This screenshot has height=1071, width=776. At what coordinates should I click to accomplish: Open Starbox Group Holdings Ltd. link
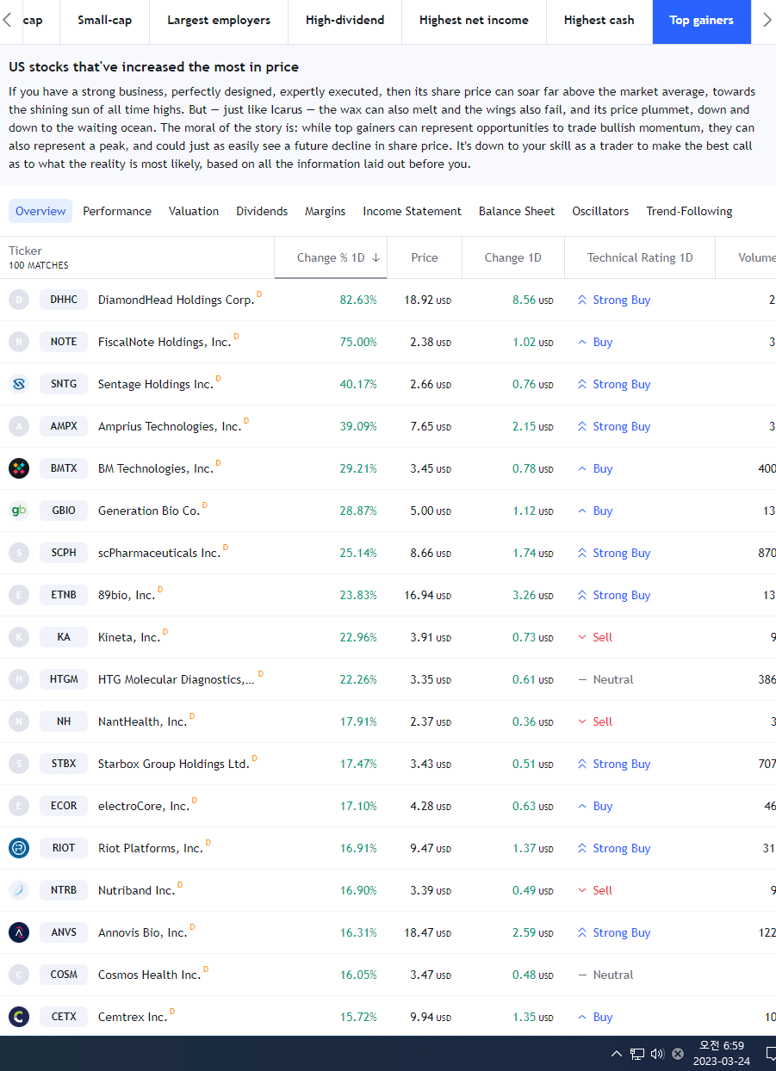(173, 764)
